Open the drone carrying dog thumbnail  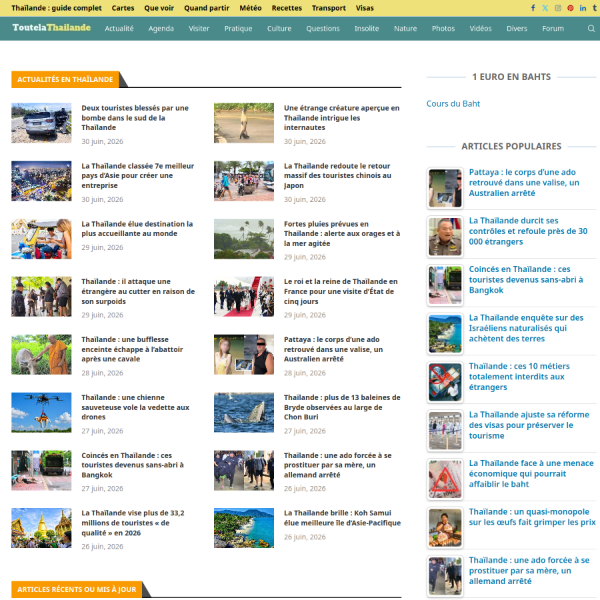pos(41,413)
